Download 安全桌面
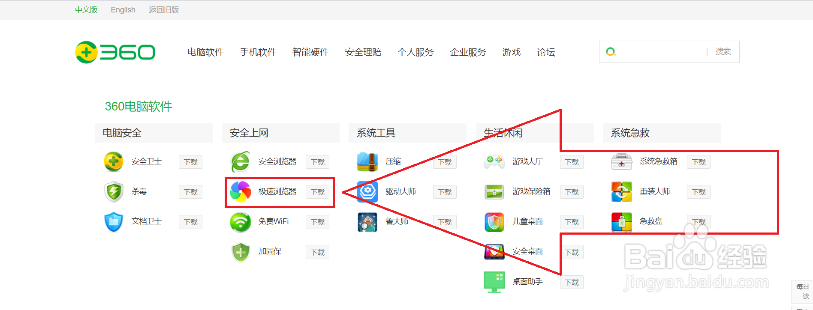Screen dimensions: 813x310 tap(572, 252)
